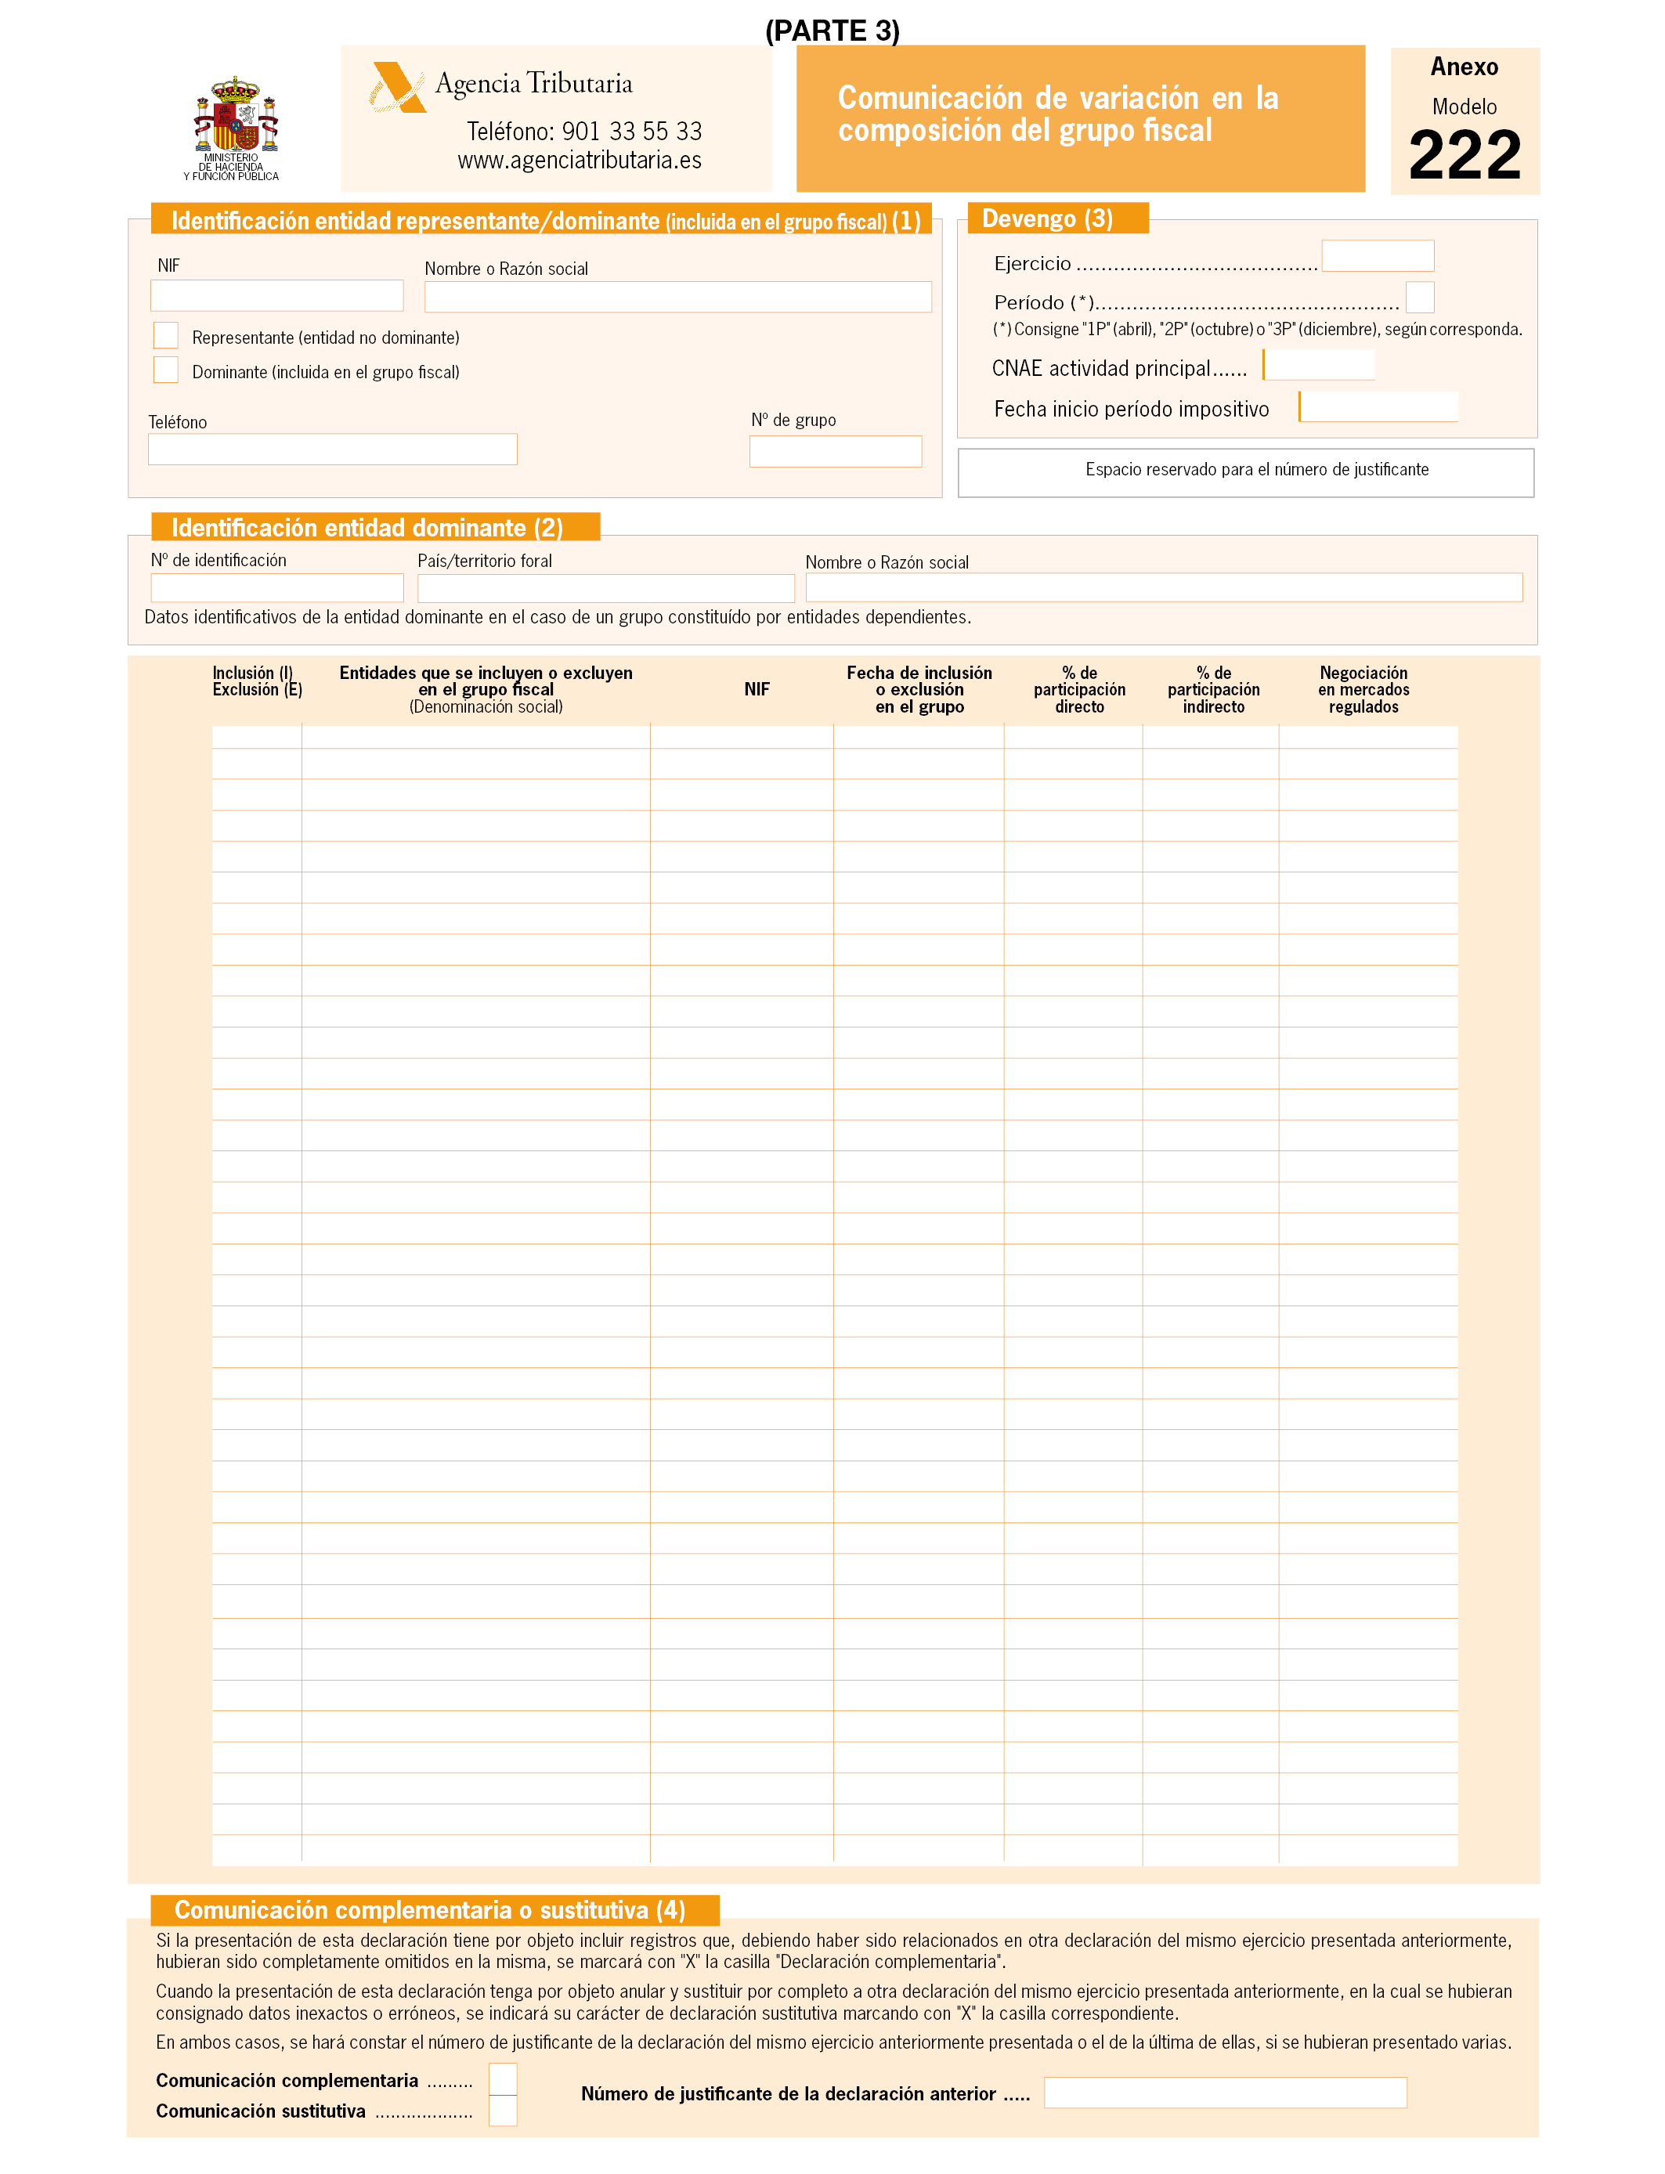This screenshot has width=1665, height=2174.
Task: Click the % de participación indirecto header
Action: tap(1213, 690)
